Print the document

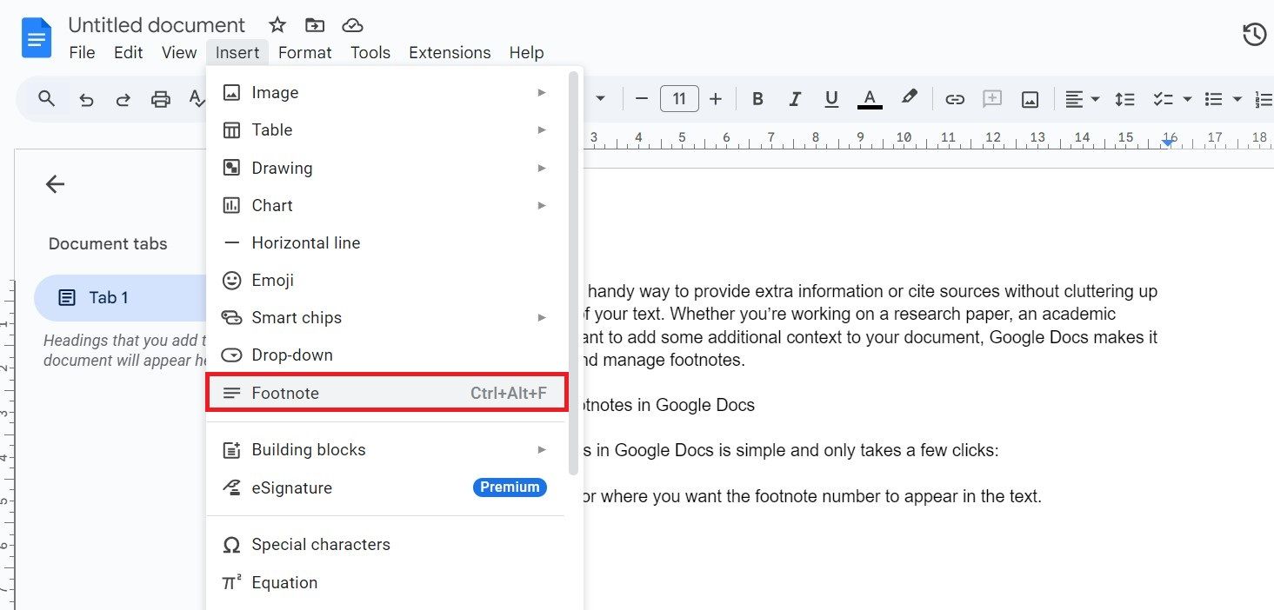(160, 98)
